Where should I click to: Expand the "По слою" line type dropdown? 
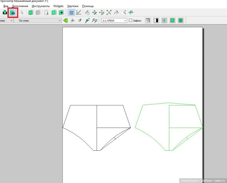click(x=60, y=20)
